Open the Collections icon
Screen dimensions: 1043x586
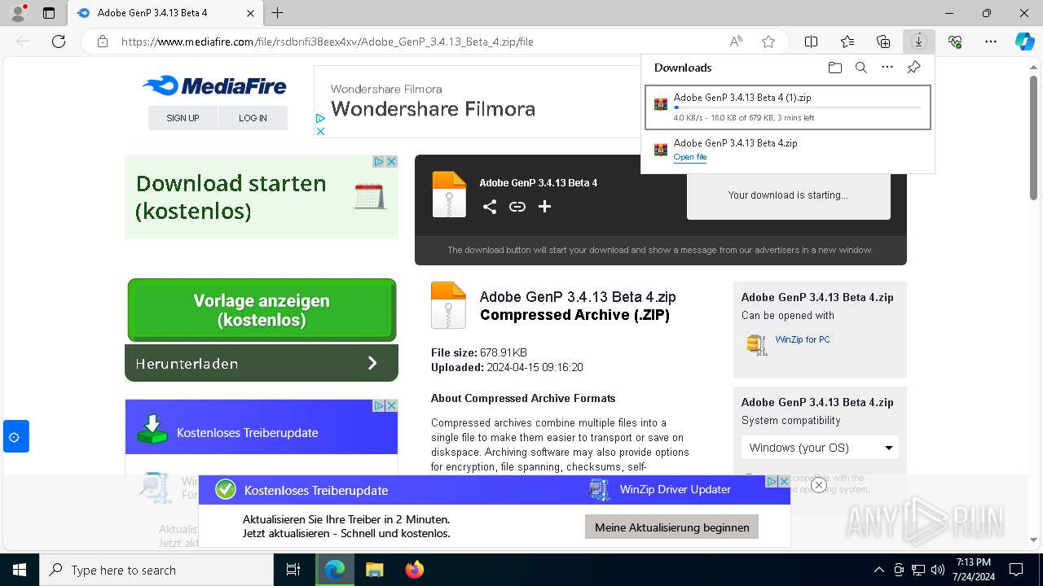tap(883, 42)
